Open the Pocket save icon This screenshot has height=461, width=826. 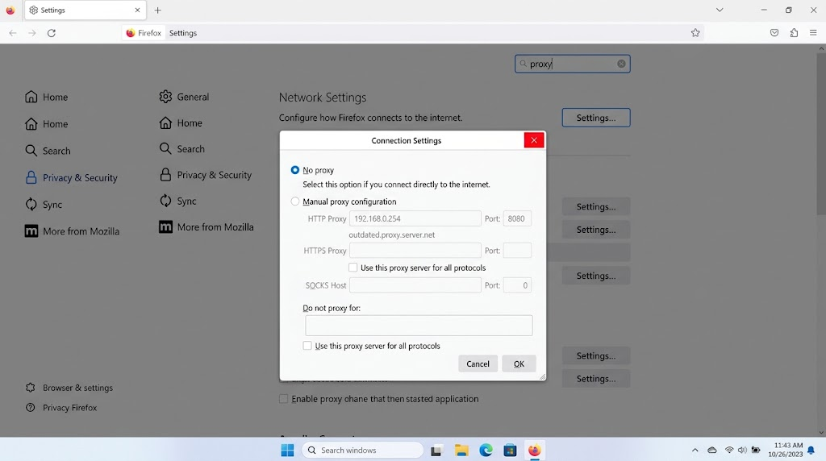tap(774, 32)
